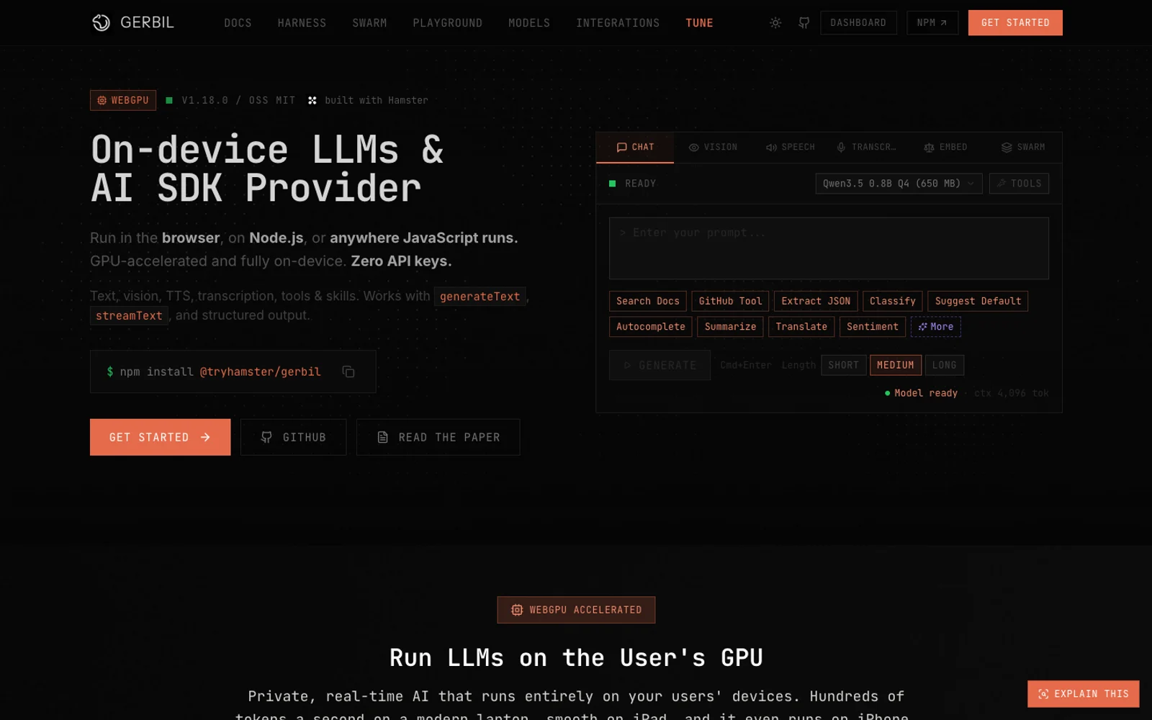
Task: Set length to MEDIUM
Action: 895,365
